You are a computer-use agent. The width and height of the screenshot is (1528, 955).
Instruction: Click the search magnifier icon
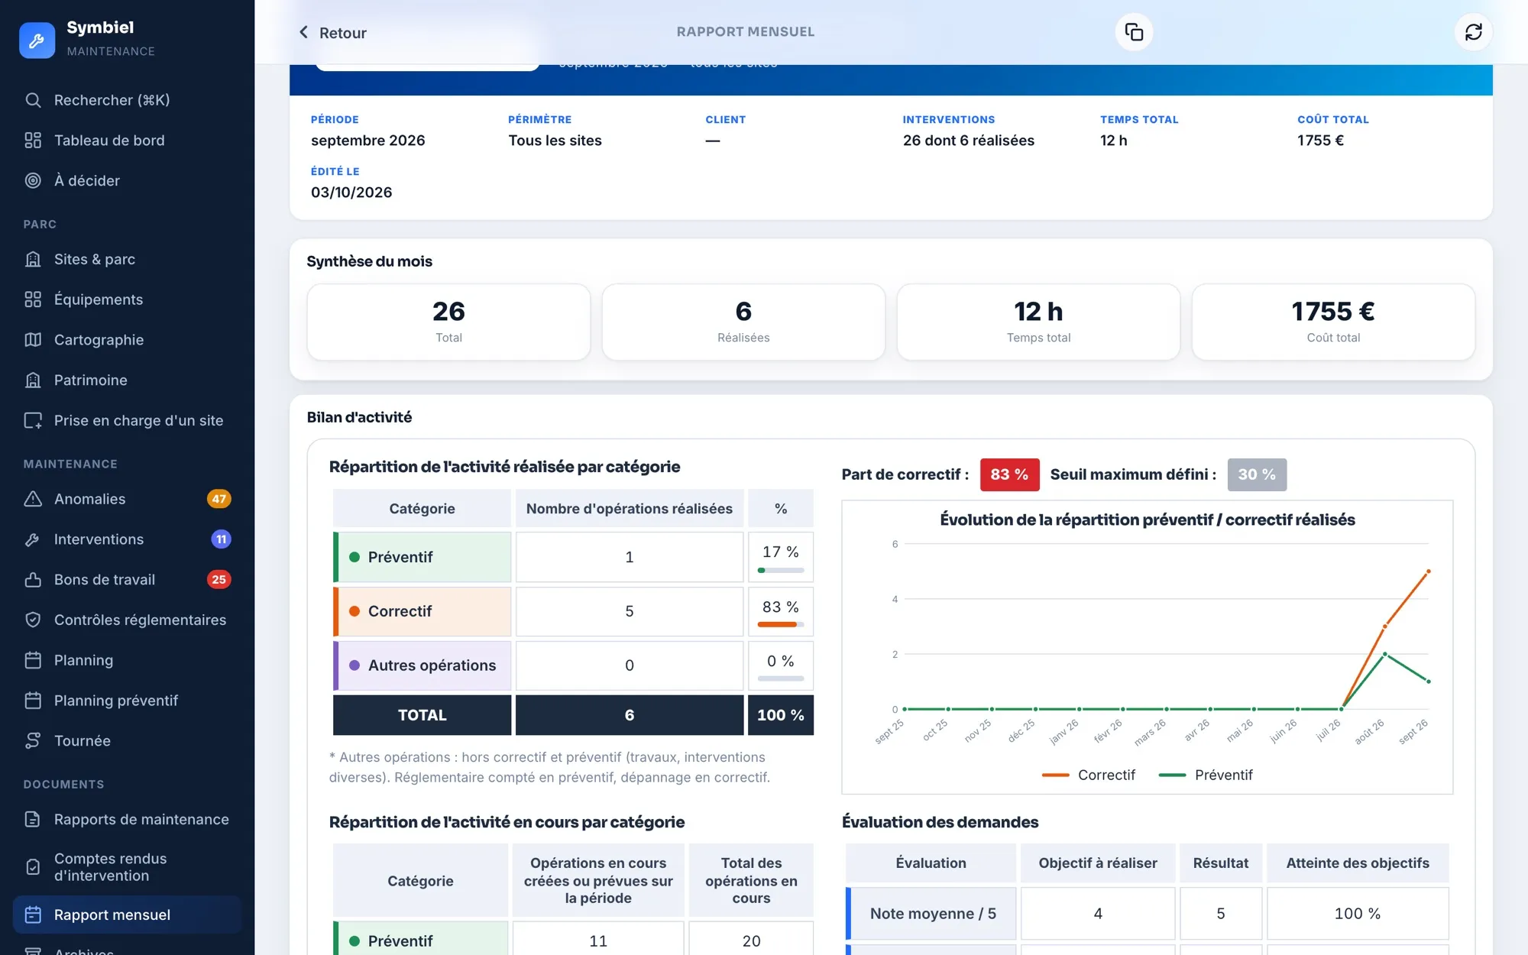point(33,100)
